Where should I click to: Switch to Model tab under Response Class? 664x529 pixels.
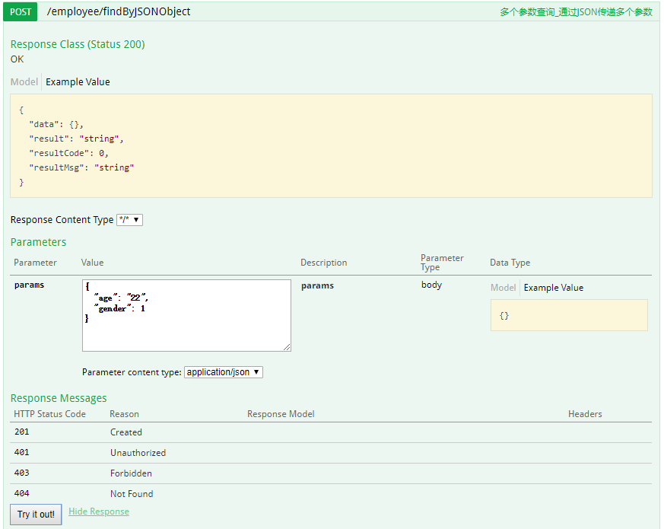(x=24, y=82)
